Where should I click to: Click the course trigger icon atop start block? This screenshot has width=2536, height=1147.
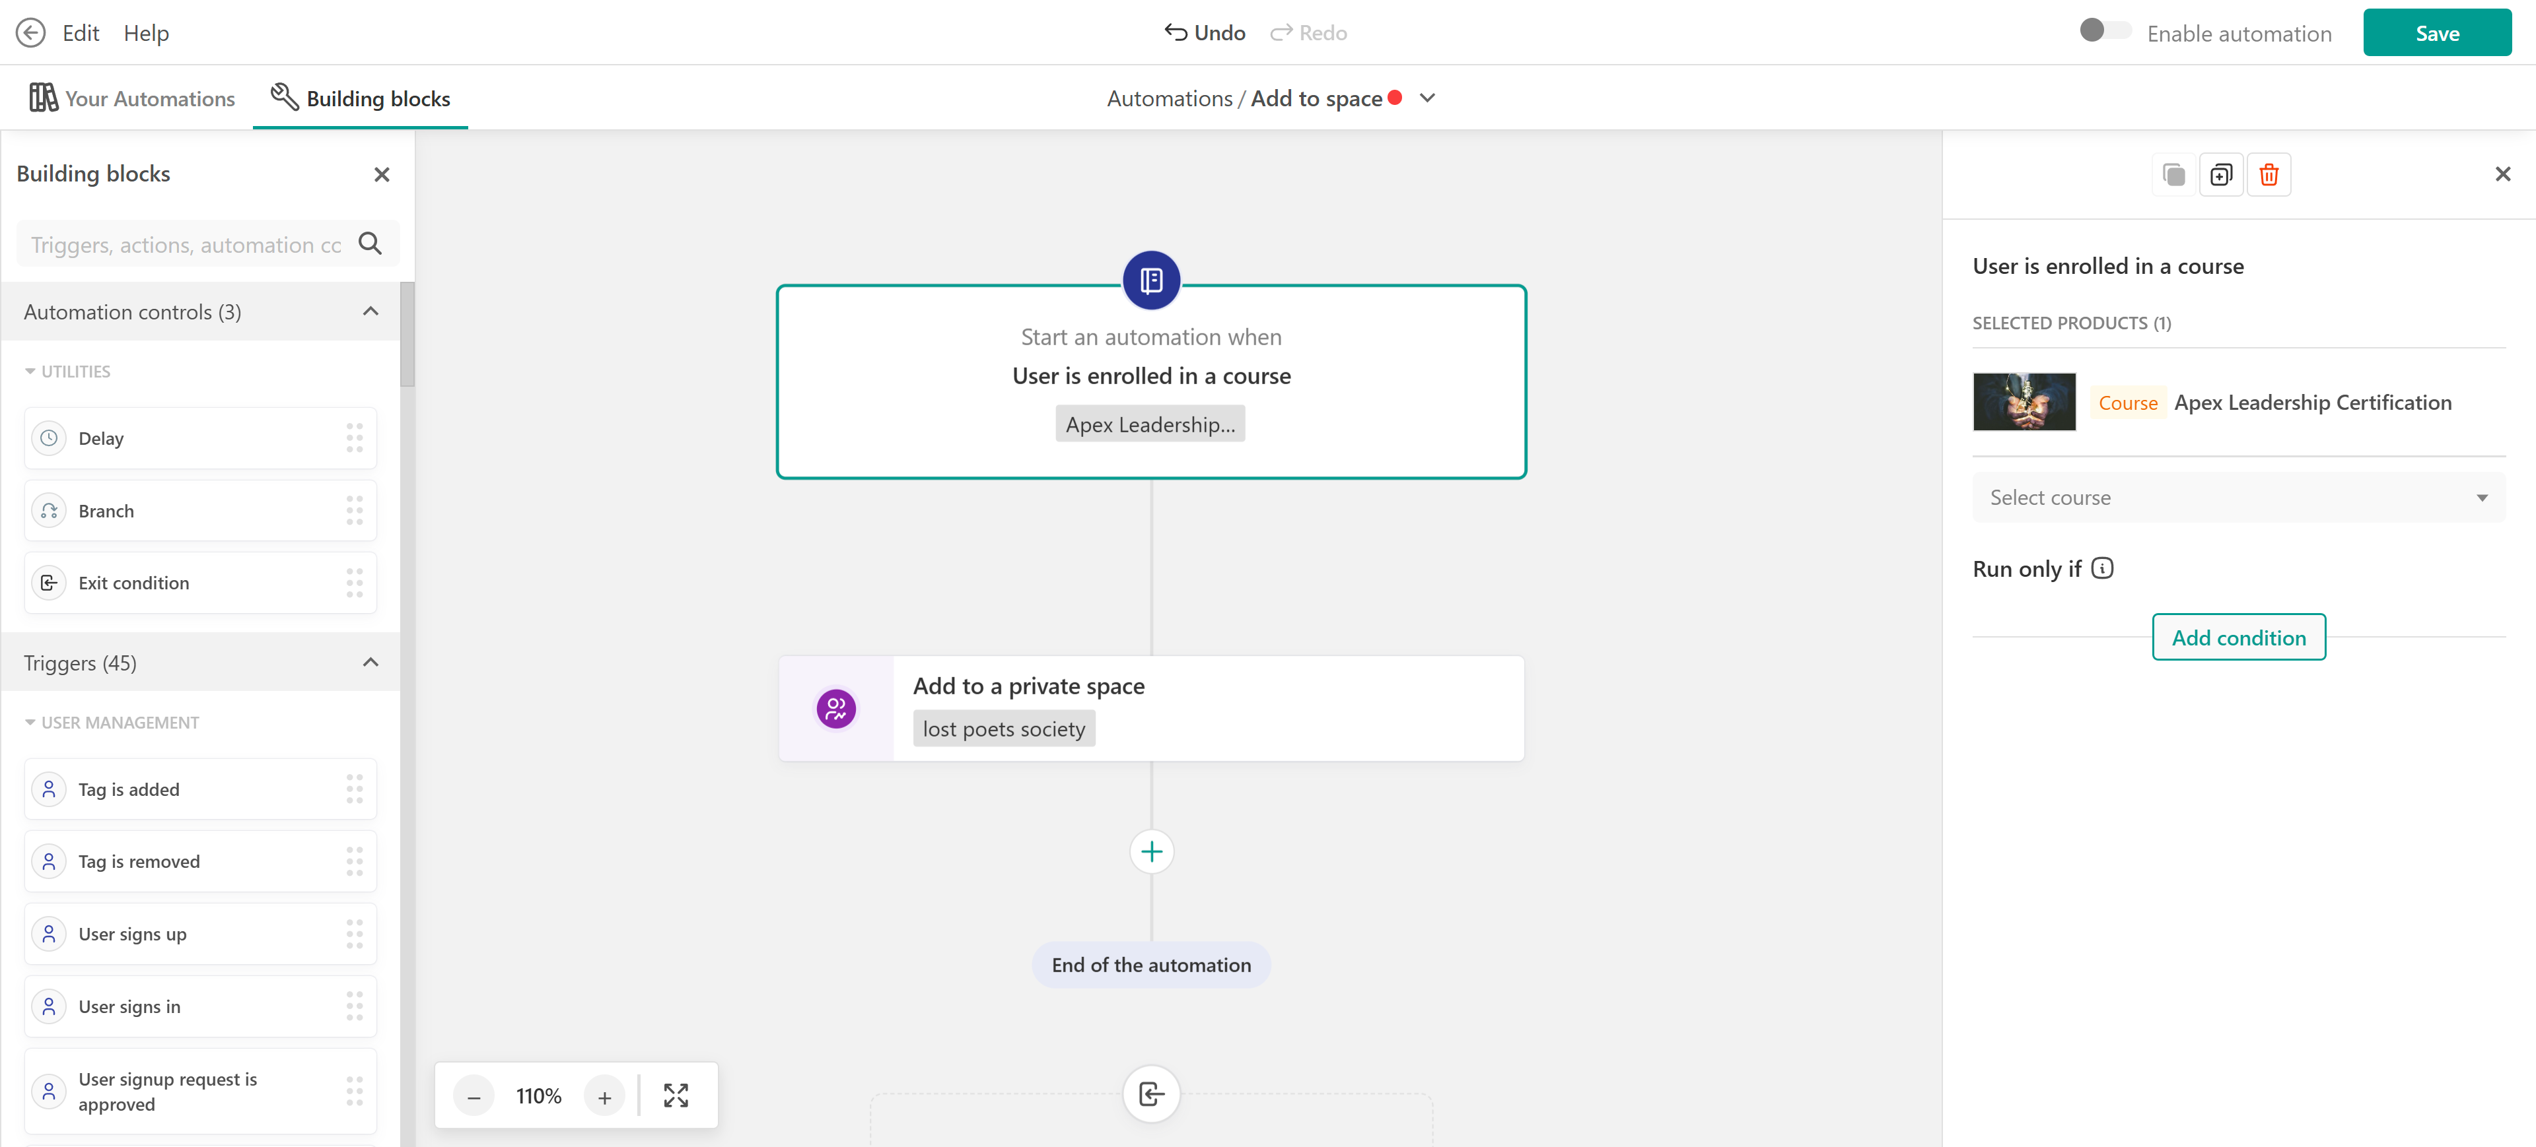(x=1151, y=280)
